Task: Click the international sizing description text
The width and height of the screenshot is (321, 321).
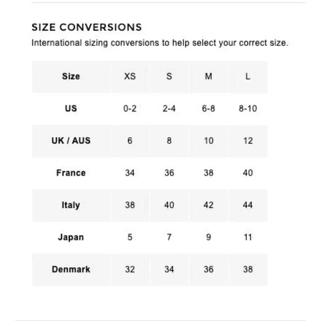Action: pos(160,43)
